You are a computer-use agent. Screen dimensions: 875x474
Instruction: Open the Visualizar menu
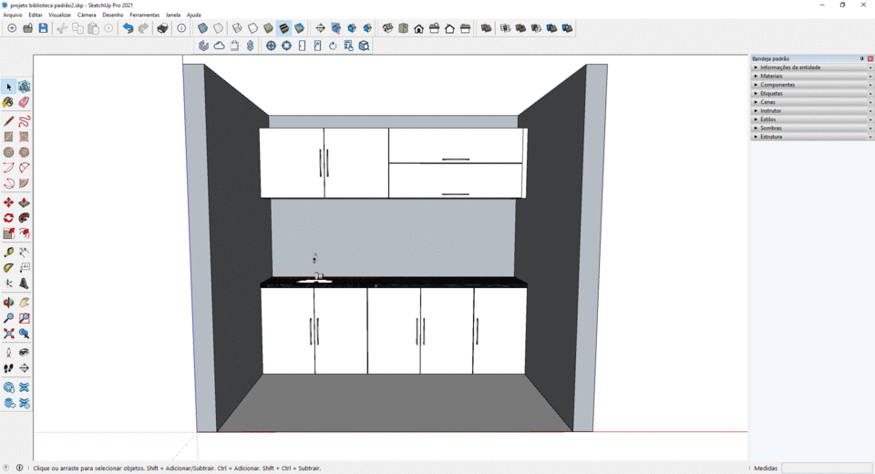pyautogui.click(x=60, y=15)
